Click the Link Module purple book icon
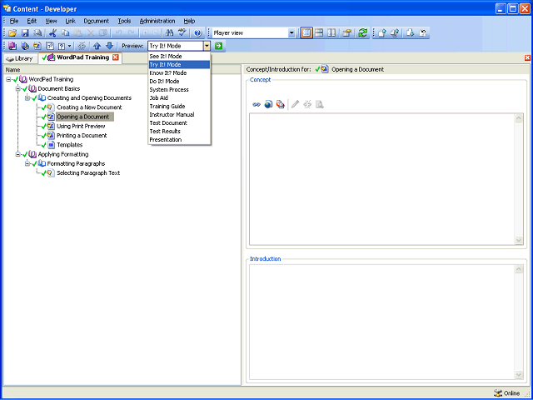 pyautogui.click(x=12, y=46)
